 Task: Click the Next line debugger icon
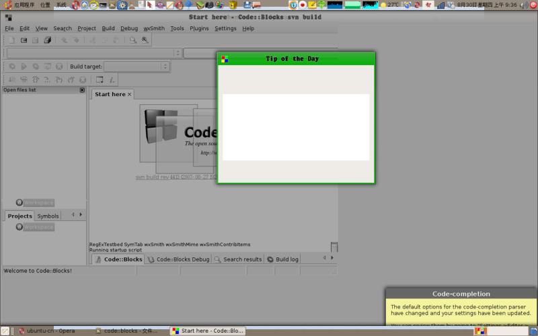pos(36,79)
